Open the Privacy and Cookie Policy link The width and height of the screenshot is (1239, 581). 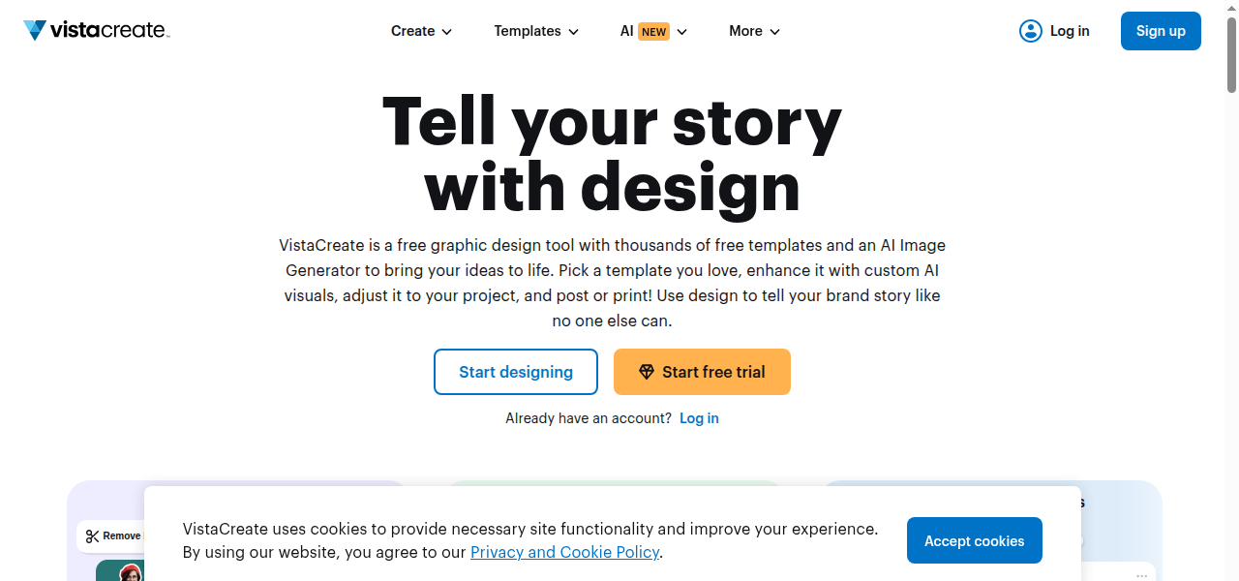click(x=564, y=552)
